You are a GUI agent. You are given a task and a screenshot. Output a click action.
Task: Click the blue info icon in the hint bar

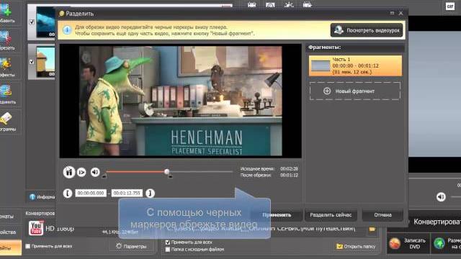pyautogui.click(x=67, y=30)
